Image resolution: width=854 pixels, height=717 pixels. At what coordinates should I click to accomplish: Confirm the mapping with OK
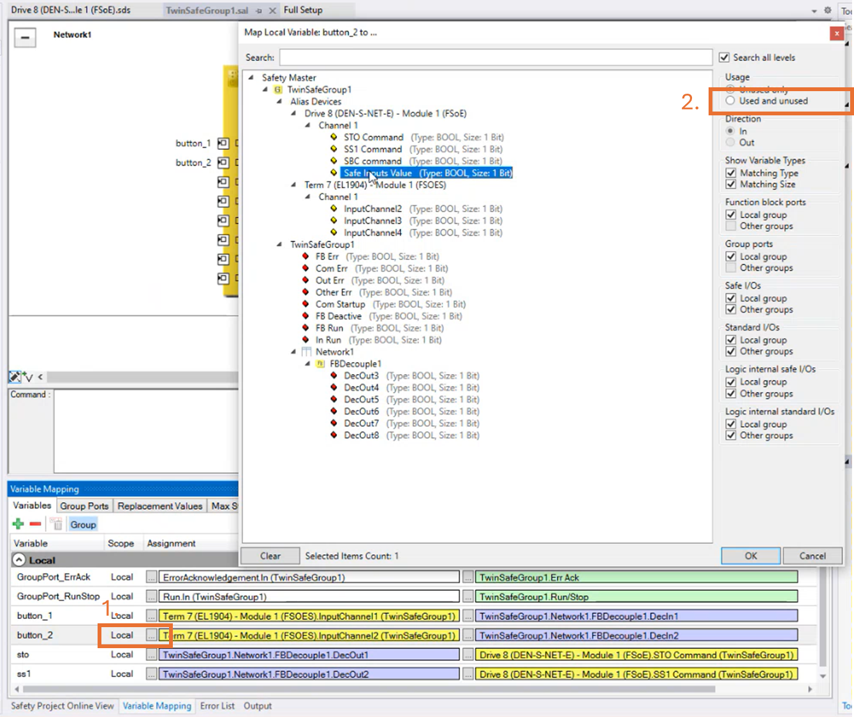750,555
